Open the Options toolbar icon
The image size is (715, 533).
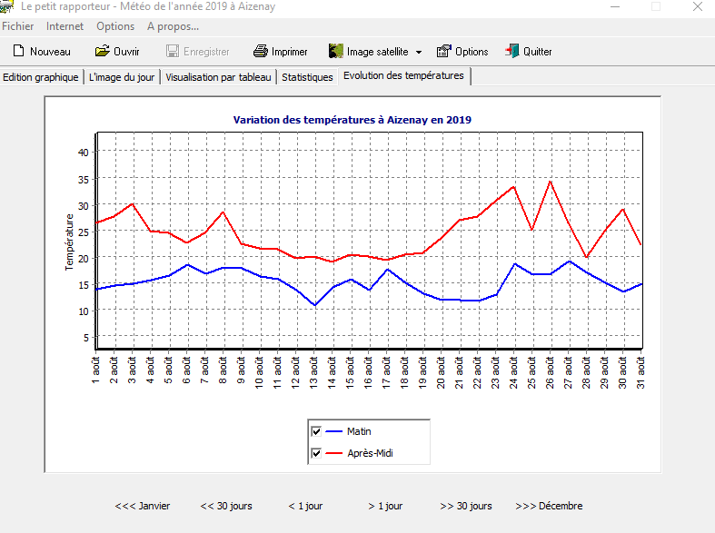coord(443,52)
